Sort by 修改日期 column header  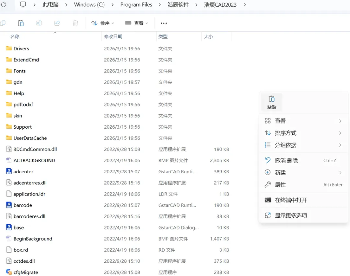113,36
